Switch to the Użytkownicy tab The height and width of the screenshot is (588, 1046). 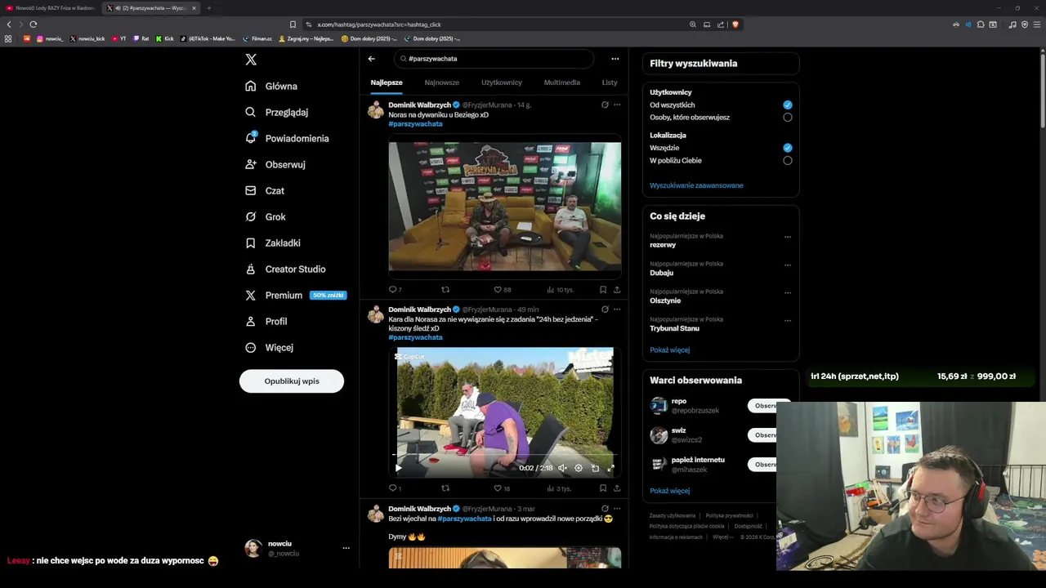pos(502,82)
